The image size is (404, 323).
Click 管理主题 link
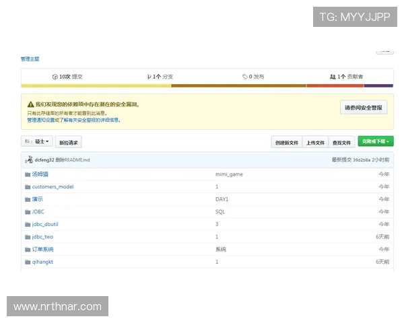point(30,59)
